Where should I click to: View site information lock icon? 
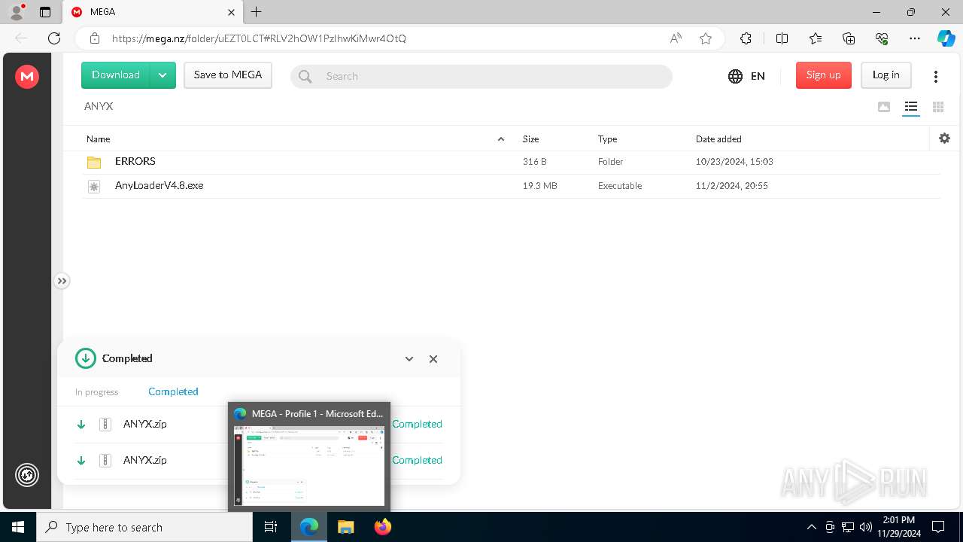click(x=95, y=38)
